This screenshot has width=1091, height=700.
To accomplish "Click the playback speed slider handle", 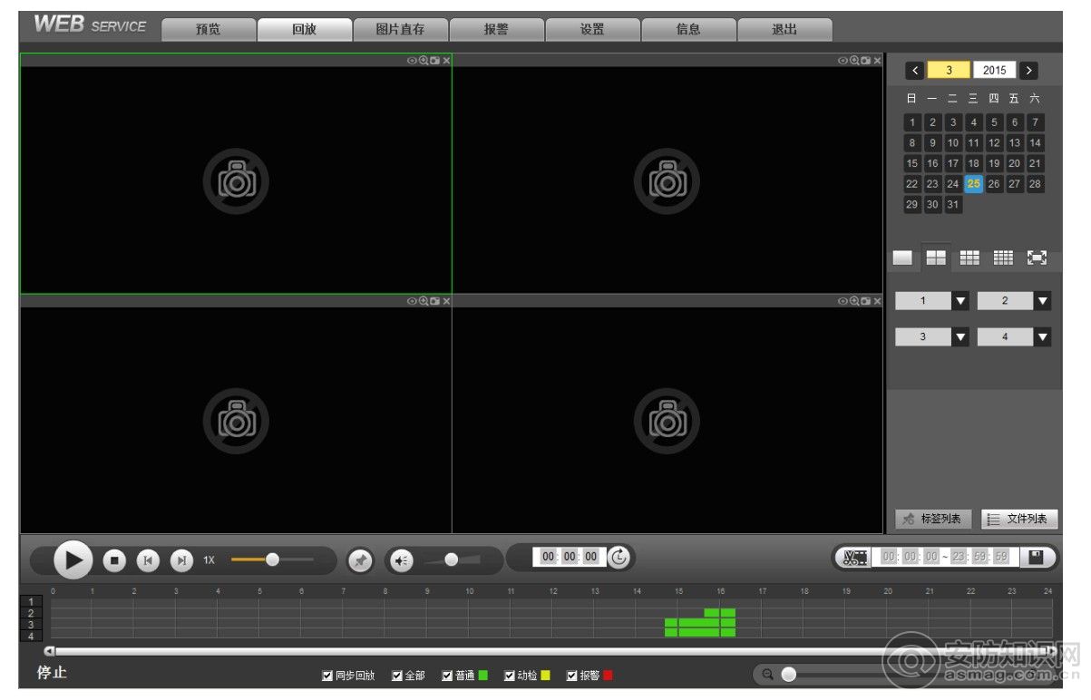I will click(272, 559).
